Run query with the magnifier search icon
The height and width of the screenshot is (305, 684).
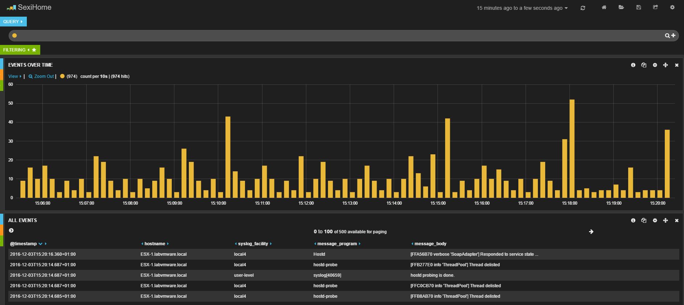pyautogui.click(x=667, y=35)
